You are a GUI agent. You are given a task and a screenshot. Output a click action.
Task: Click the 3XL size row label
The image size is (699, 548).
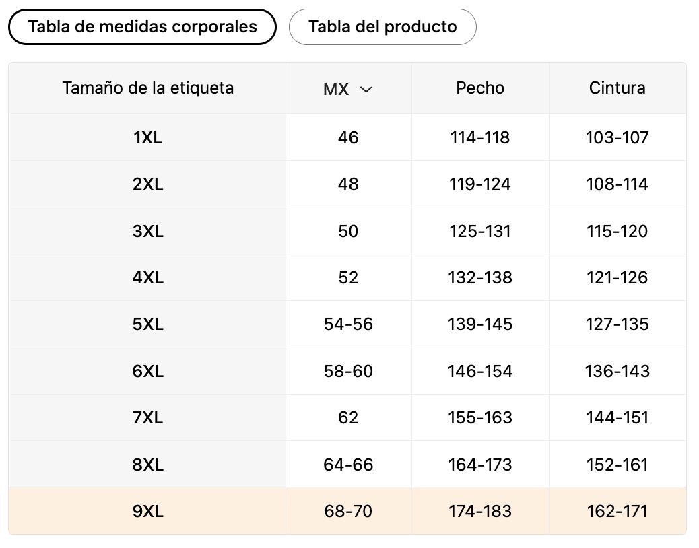pos(147,231)
